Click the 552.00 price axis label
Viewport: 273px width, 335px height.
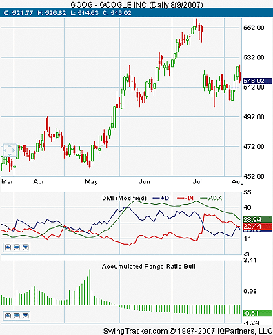pos(254,28)
